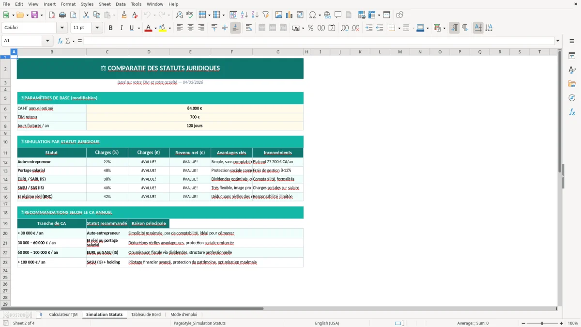Click row header 12
The height and width of the screenshot is (327, 581).
click(x=5, y=162)
